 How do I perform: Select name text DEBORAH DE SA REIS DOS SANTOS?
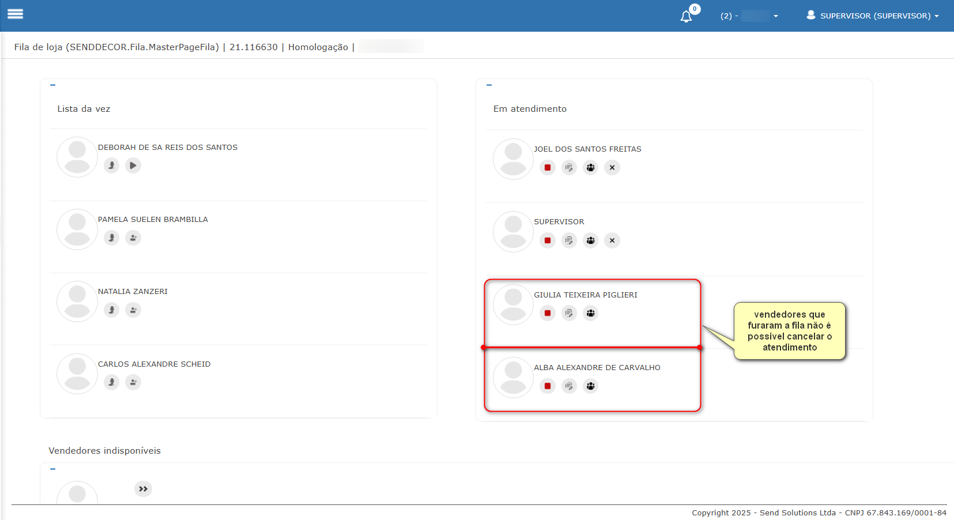[x=168, y=148]
